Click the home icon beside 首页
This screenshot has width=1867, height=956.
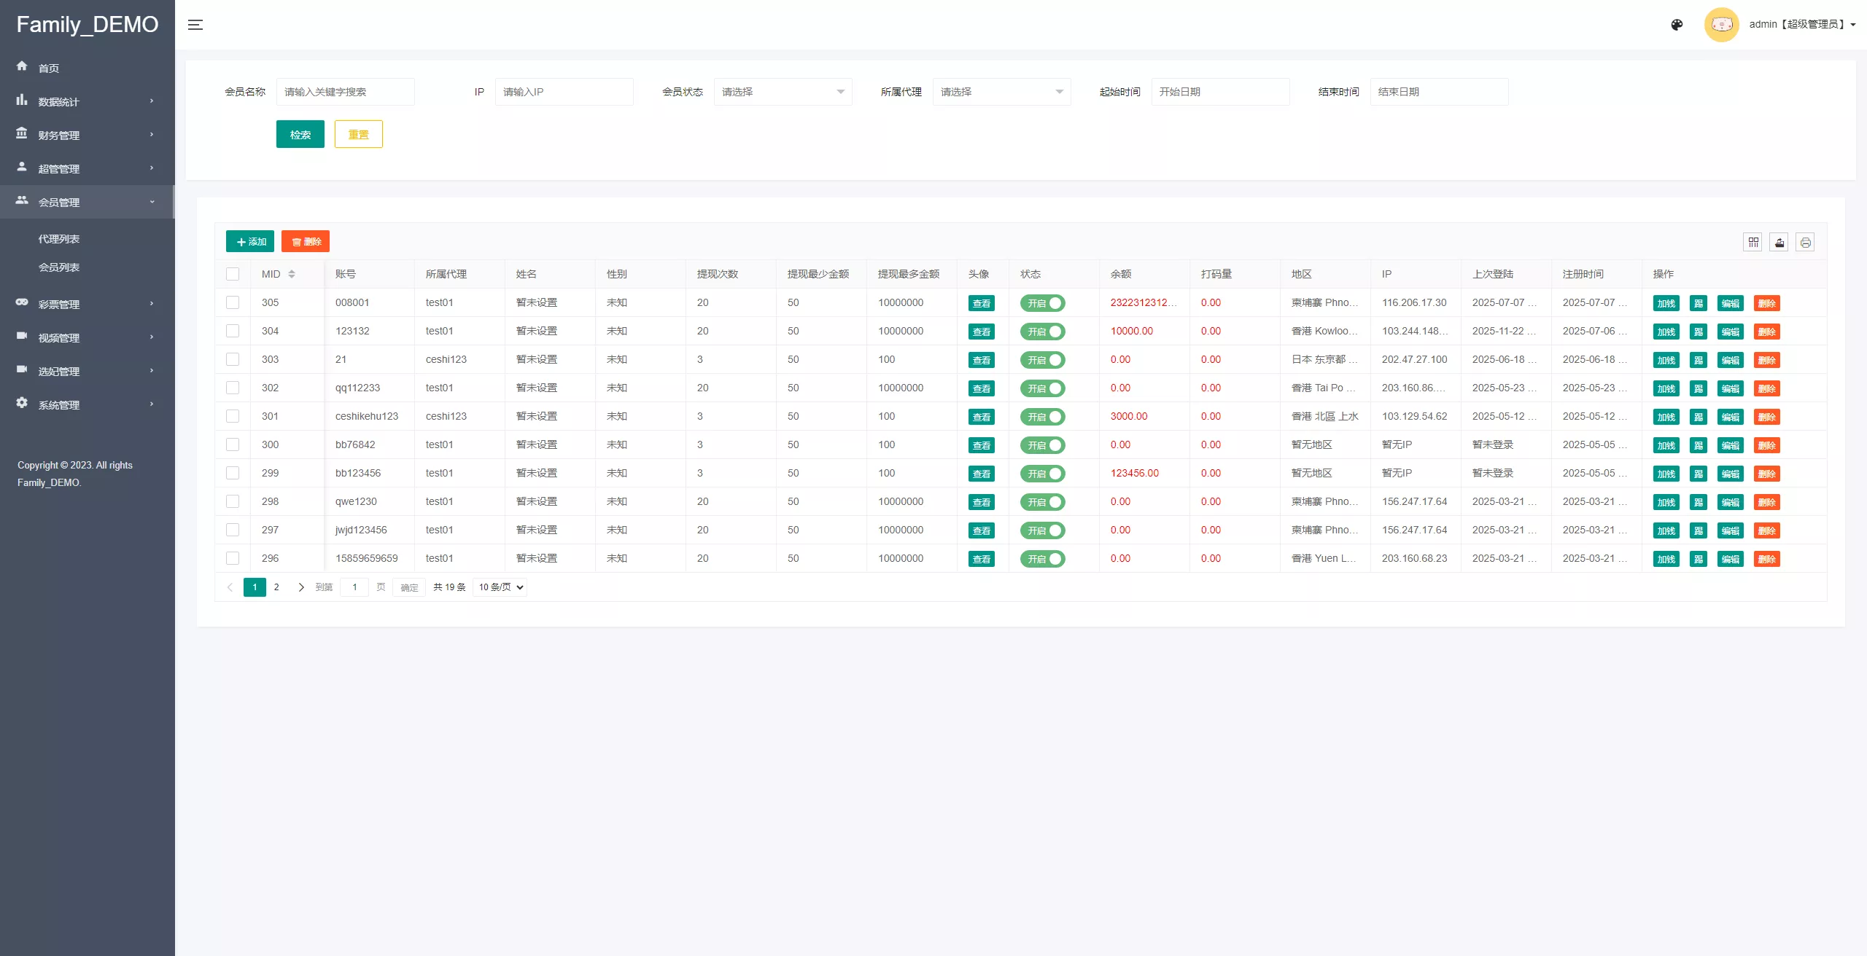pos(22,66)
